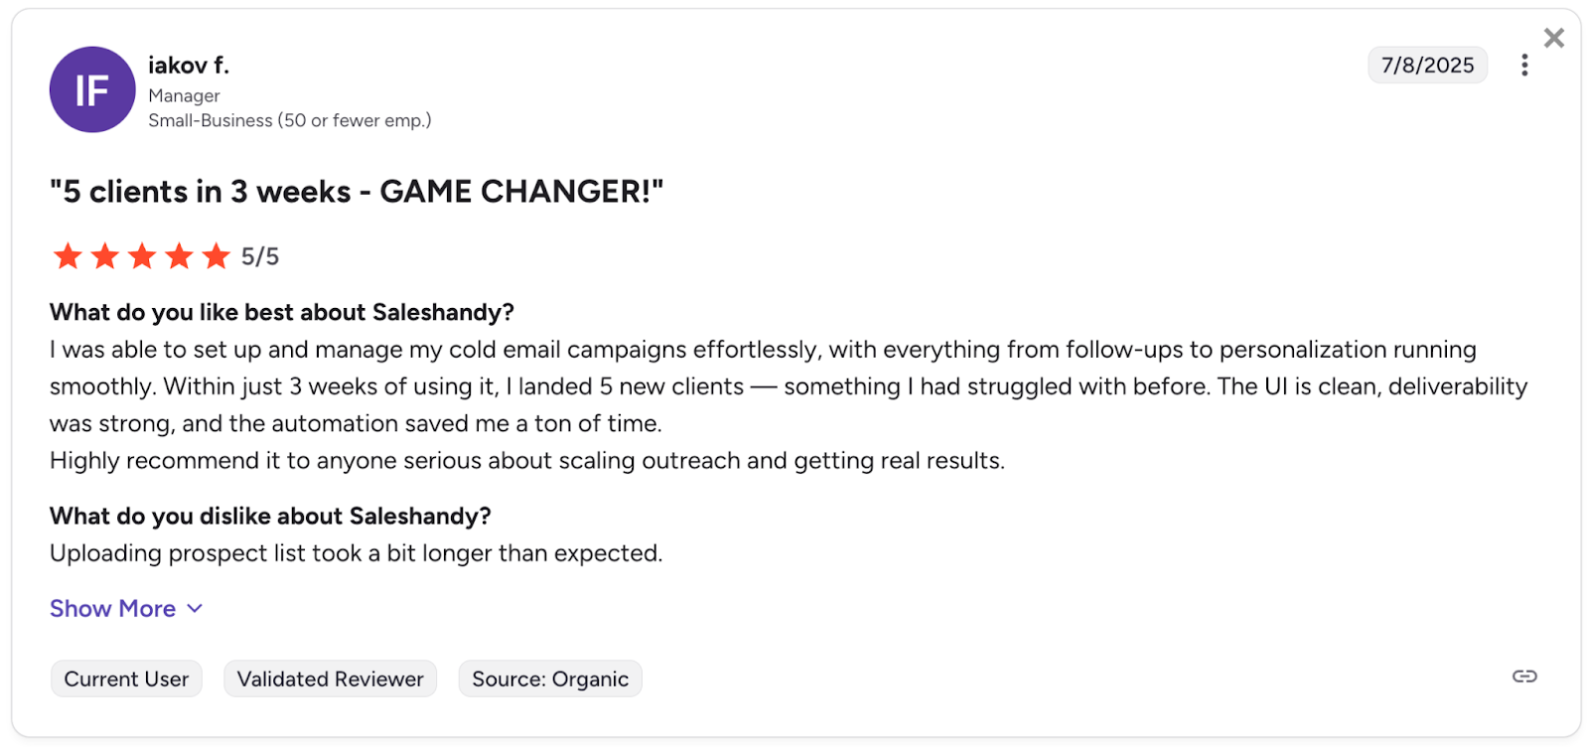Select the Current User tag

[126, 679]
